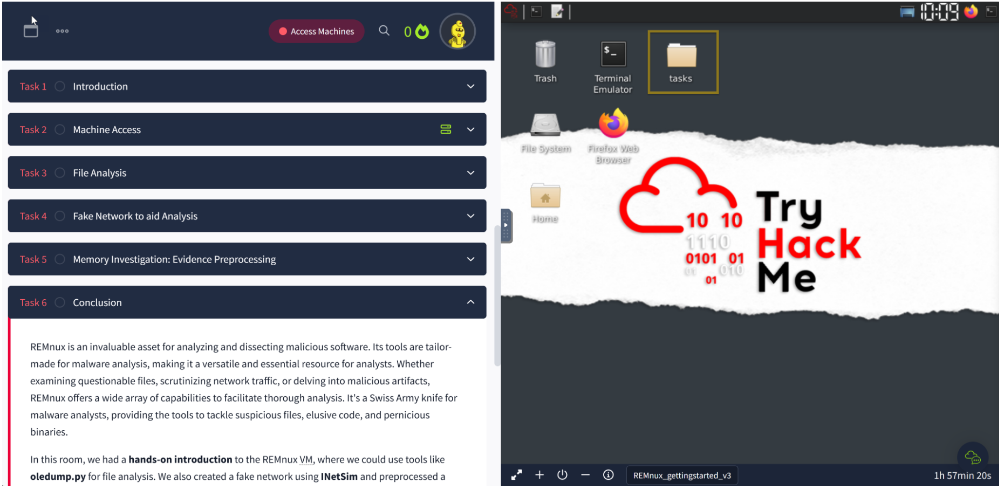Viewport: 1004px width, 490px height.
Task: Expand the Task 5 Memory Investigation chevron
Action: point(471,259)
